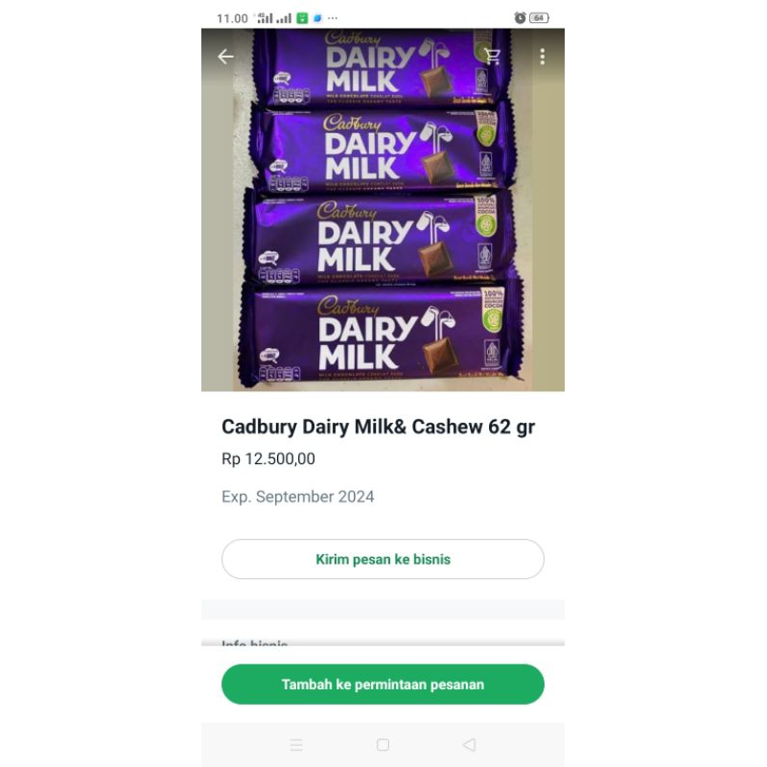Tap the partially hidden Info bisnis heading
Screen dimensions: 767x767
(x=254, y=642)
